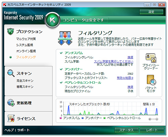
Task: Click the pink アンチスパム legend square
Action: pos(61,118)
